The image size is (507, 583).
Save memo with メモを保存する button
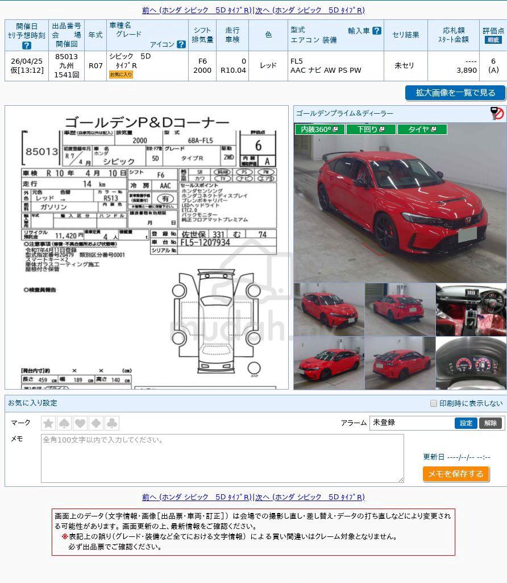[456, 474]
